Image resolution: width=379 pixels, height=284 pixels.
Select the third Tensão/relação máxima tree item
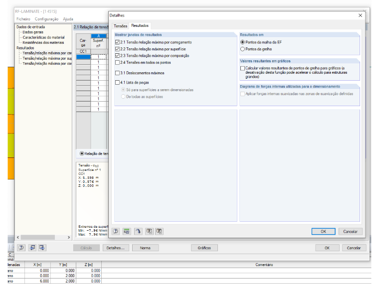tap(47, 63)
